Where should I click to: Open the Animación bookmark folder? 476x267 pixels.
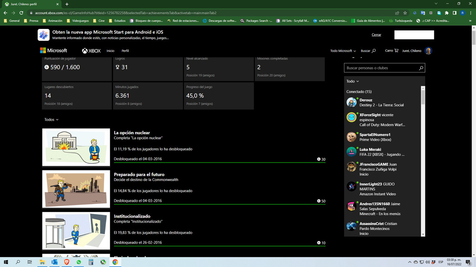click(52, 21)
